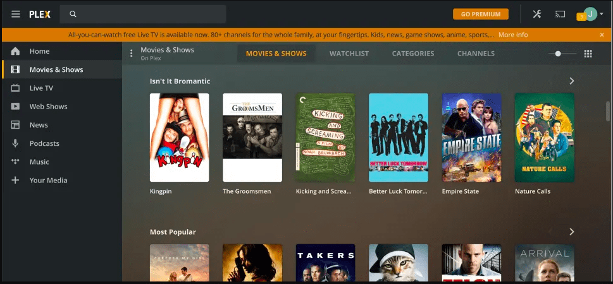Open the Channels tab
This screenshot has width=613, height=284.
476,54
